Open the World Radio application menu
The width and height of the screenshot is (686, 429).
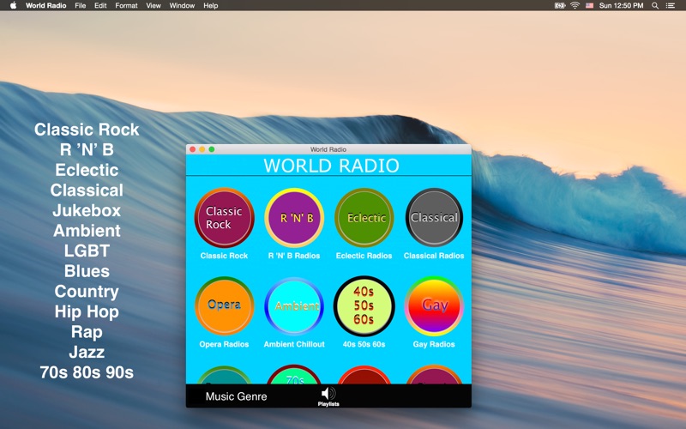point(46,5)
